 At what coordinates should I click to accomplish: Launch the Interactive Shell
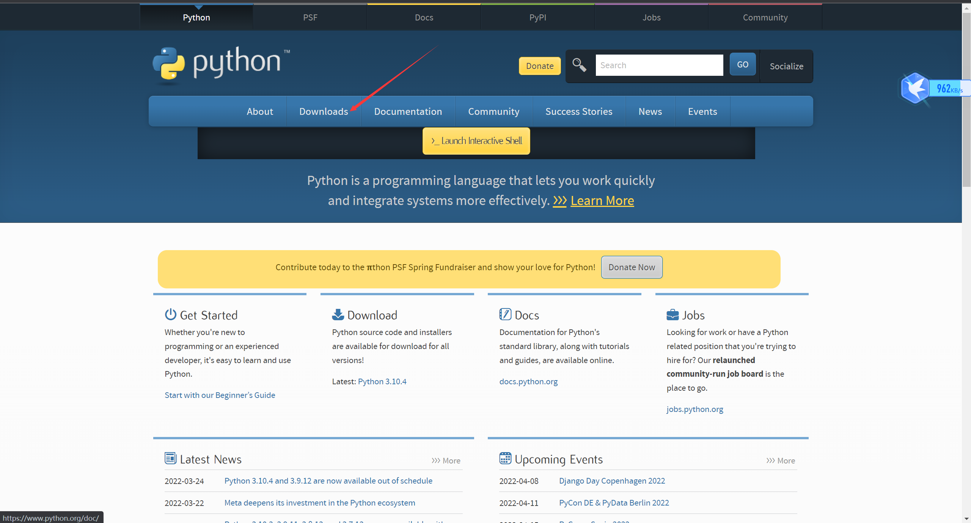[476, 141]
